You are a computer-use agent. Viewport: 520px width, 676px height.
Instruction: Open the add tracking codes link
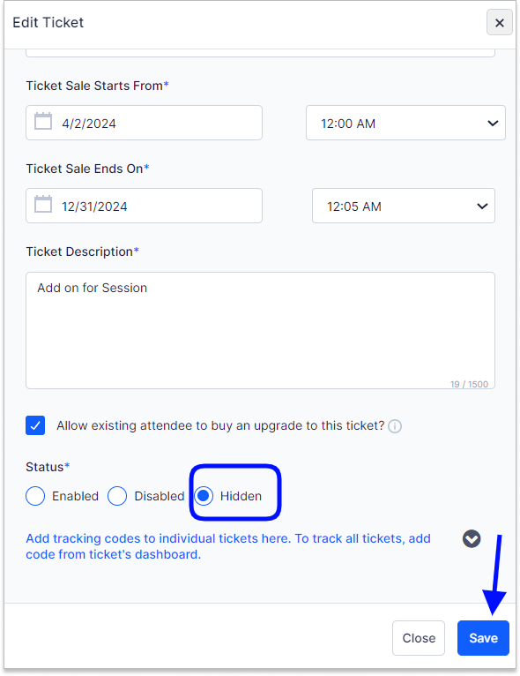[x=228, y=546]
